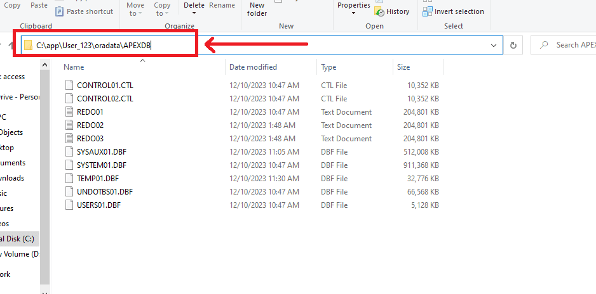596x294 pixels.
Task: Select Local Disk (C:) in navigation pane
Action: (x=19, y=239)
